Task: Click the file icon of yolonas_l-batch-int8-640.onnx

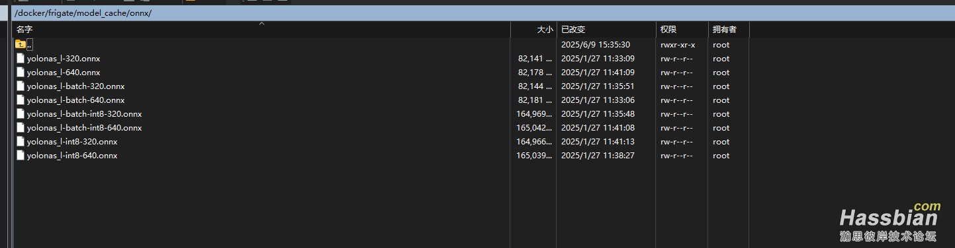Action: [x=21, y=127]
